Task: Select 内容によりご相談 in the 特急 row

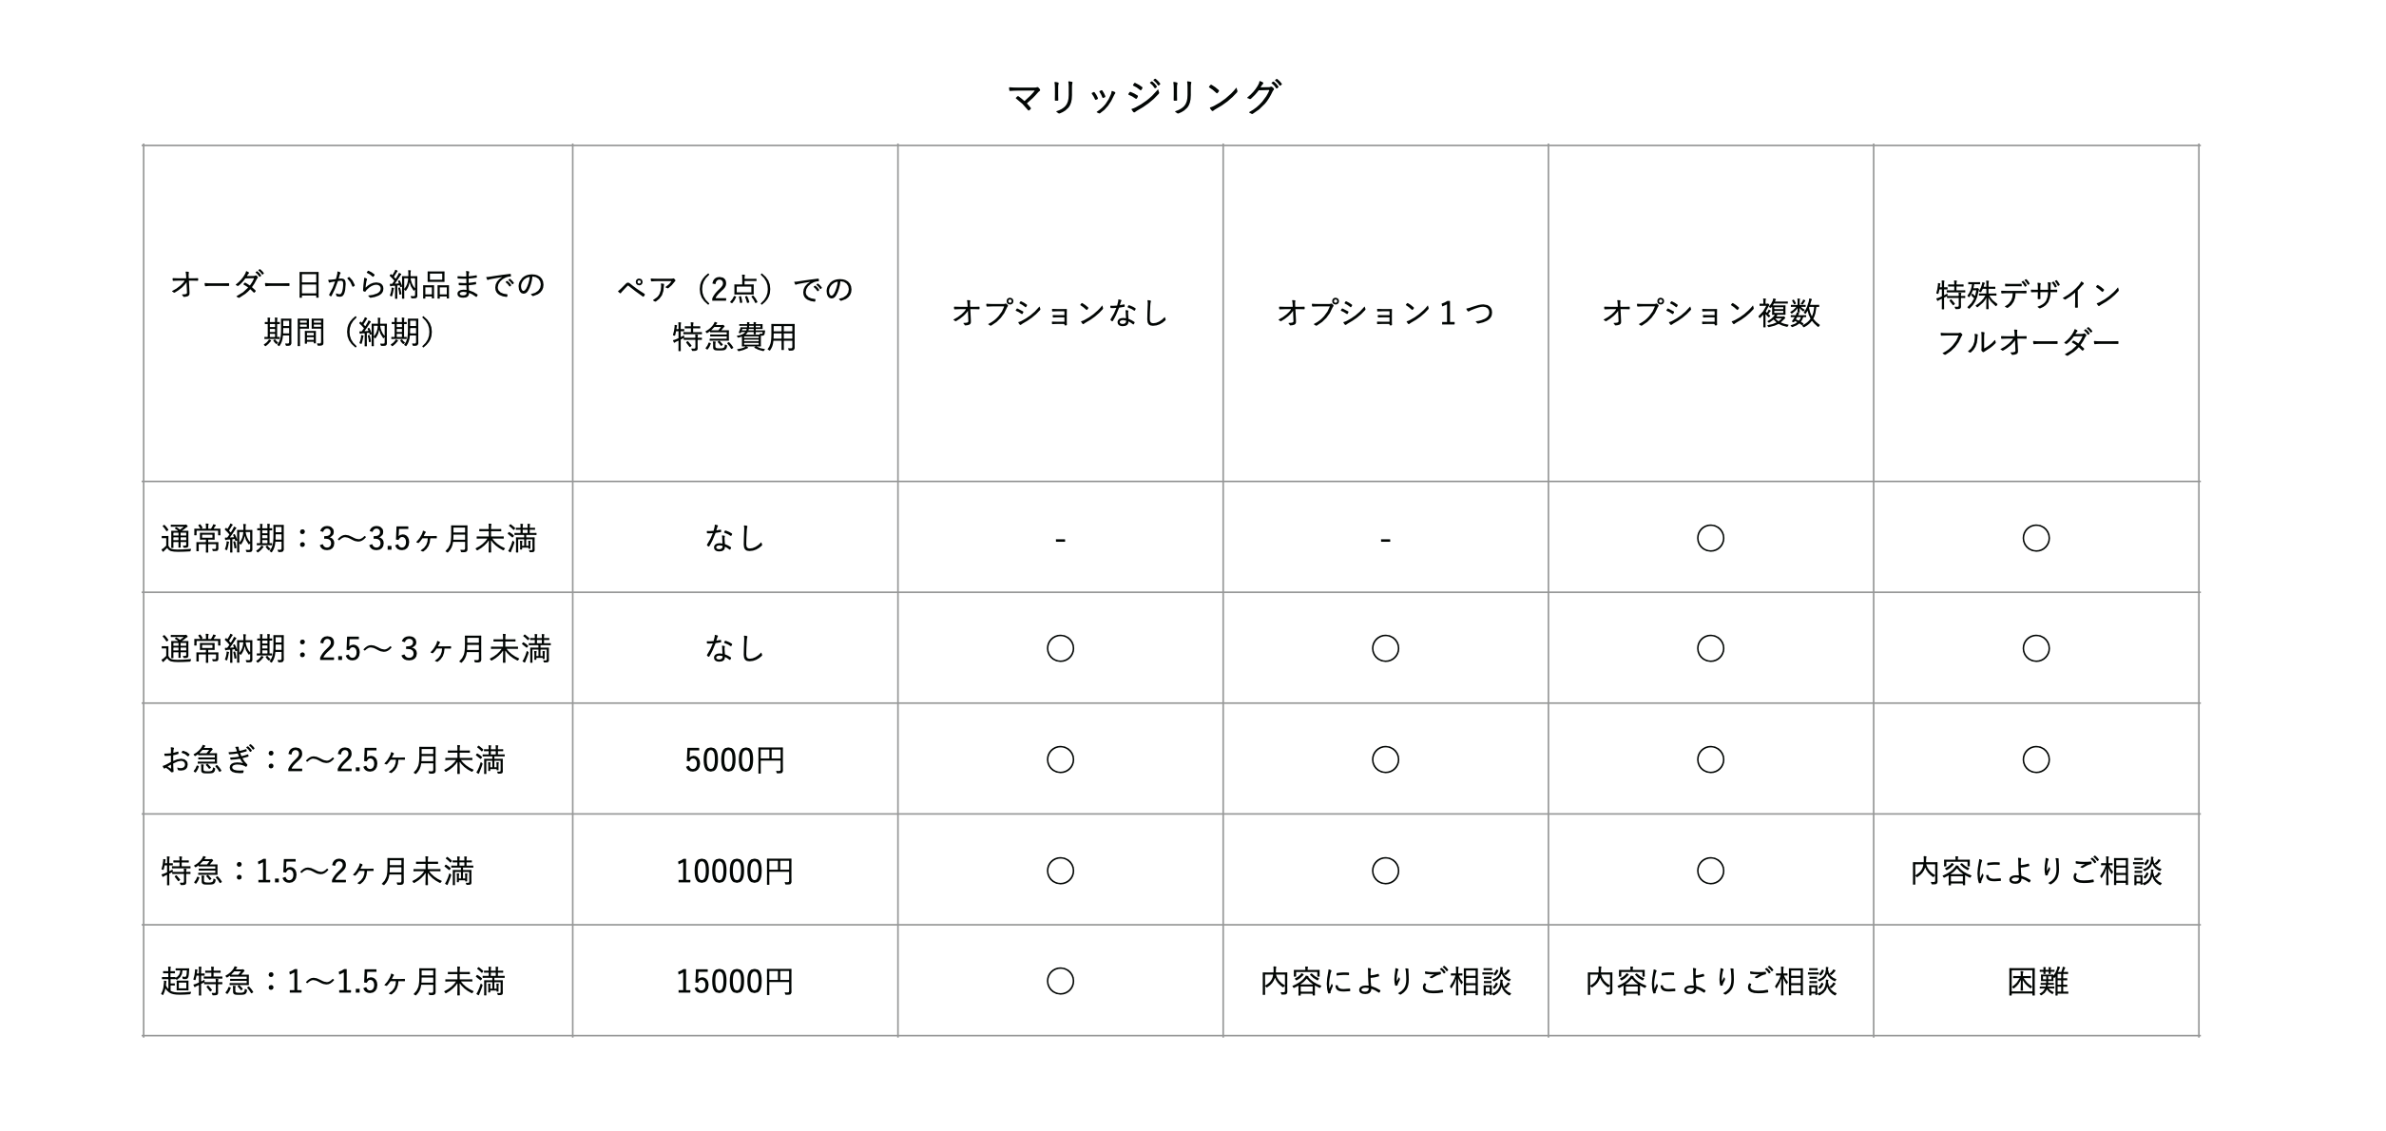Action: (2036, 871)
